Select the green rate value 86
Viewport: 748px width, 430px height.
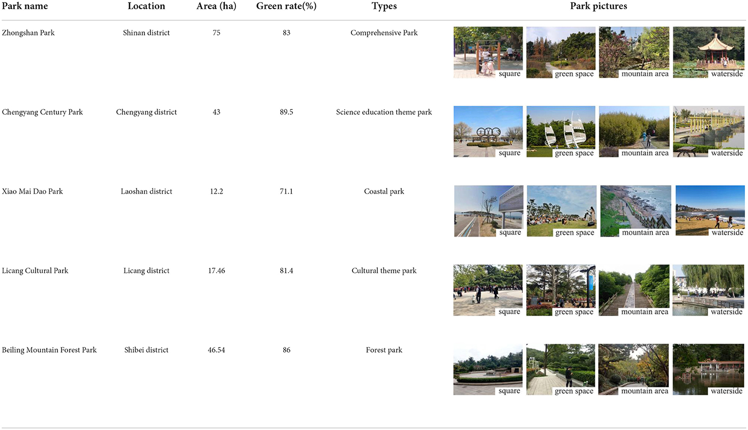pos(287,350)
